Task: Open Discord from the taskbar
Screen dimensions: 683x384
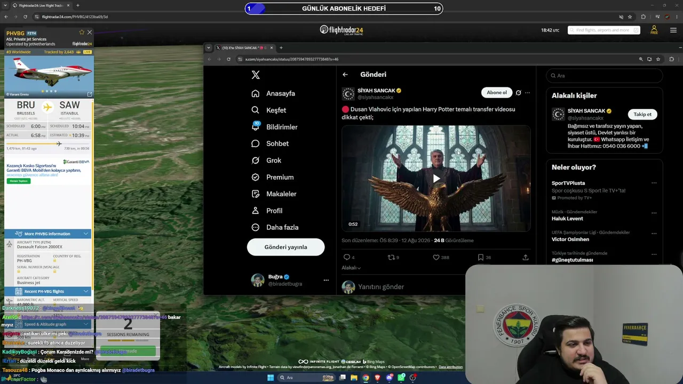Action: (390, 378)
